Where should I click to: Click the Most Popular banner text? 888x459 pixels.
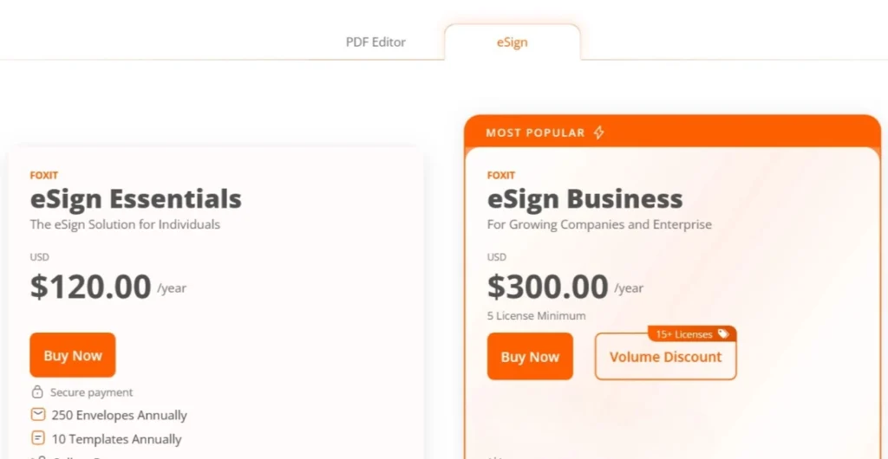(x=535, y=133)
